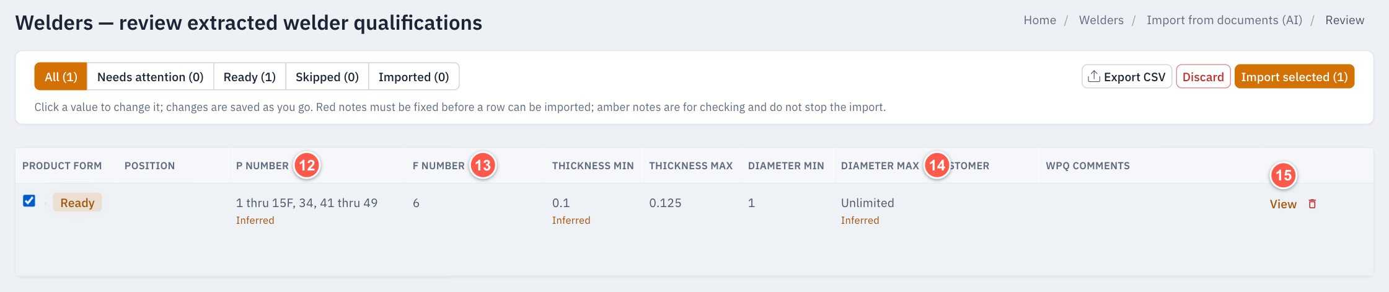Click annotation marker number 12
This screenshot has width=1389, height=292.
click(307, 166)
